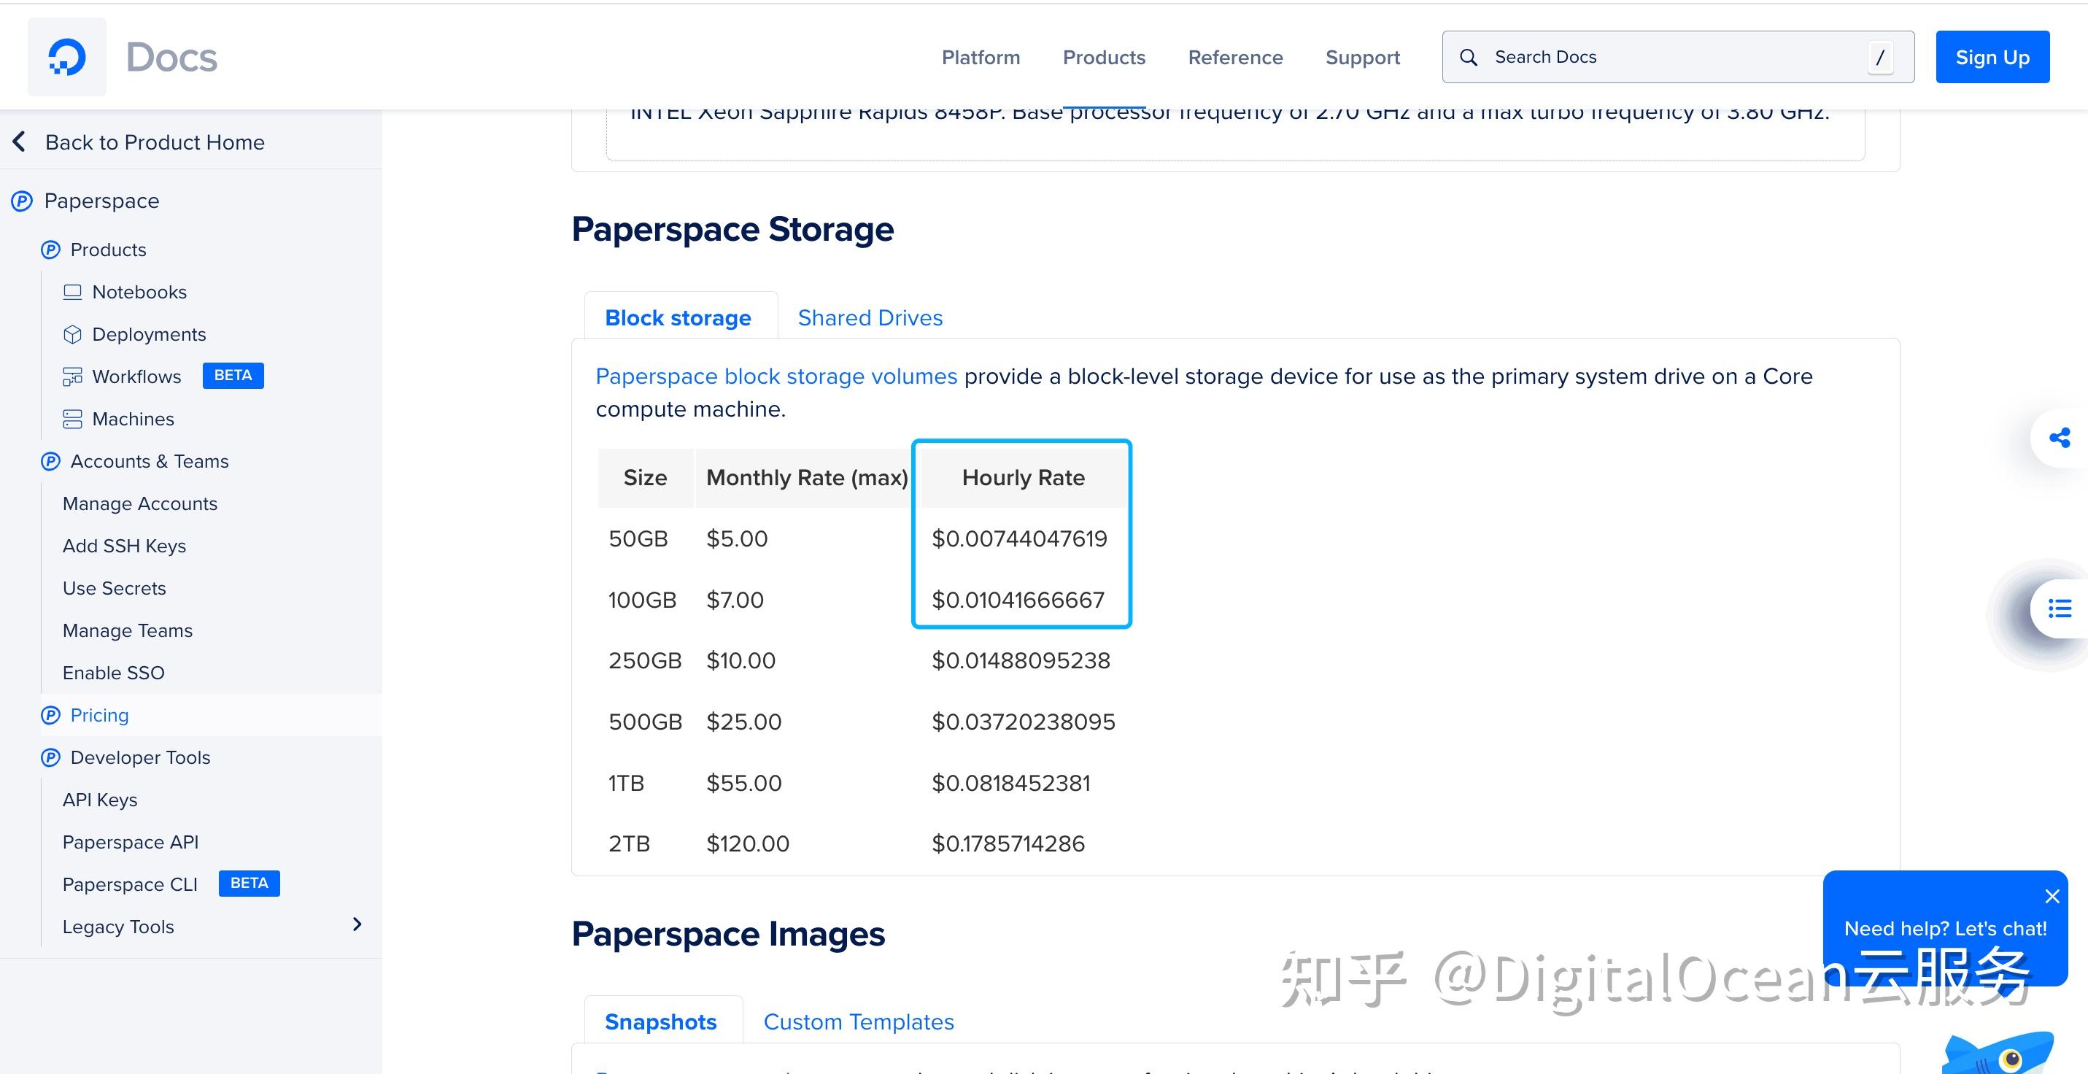
Task: Open Manage Teams in sidebar
Action: [x=127, y=630]
